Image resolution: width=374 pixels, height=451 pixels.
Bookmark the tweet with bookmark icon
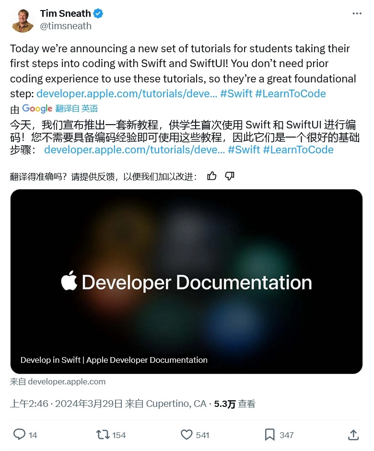(269, 435)
